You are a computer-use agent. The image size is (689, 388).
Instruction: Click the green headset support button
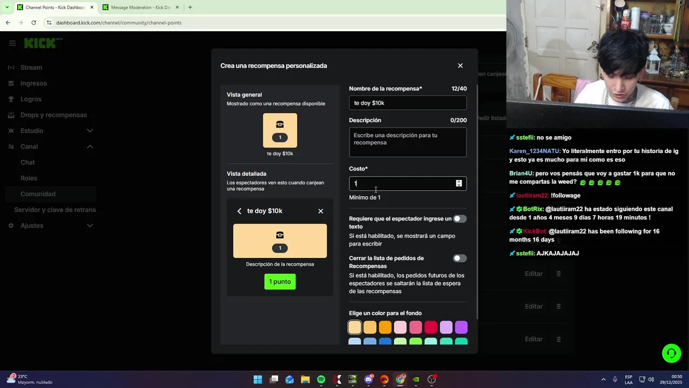click(x=671, y=354)
